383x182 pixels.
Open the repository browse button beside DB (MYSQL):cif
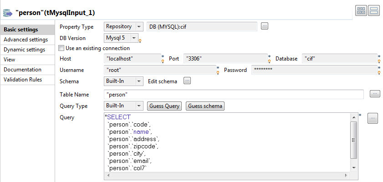tap(264, 26)
